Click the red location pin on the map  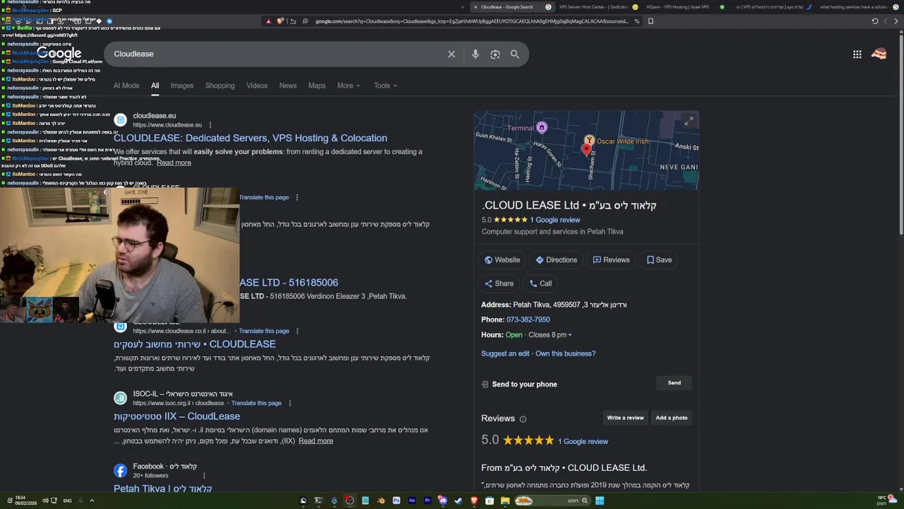pyautogui.click(x=586, y=148)
